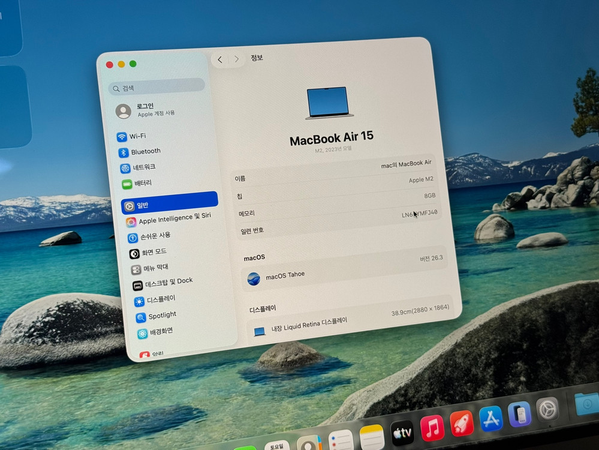Viewport: 599px width, 450px height.
Task: Open Spotlight settings in the sidebar
Action: pos(162,316)
